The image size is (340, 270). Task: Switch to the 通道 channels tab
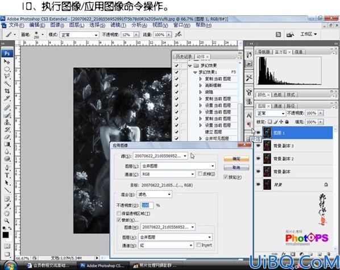click(x=277, y=106)
